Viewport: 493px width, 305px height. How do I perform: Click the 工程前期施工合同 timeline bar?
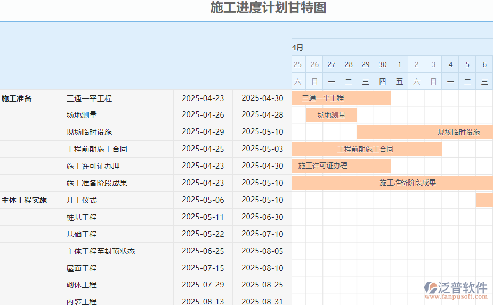(366, 149)
